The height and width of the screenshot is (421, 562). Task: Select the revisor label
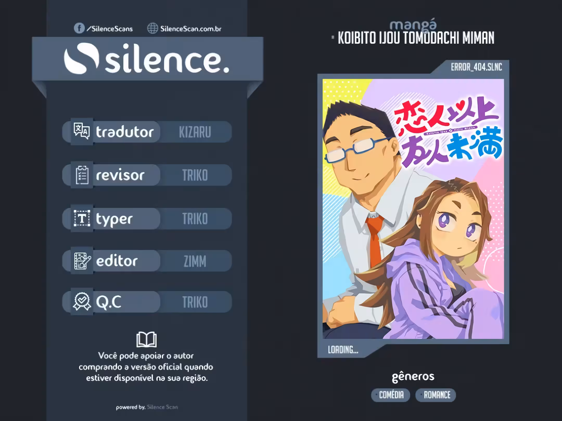tap(120, 175)
